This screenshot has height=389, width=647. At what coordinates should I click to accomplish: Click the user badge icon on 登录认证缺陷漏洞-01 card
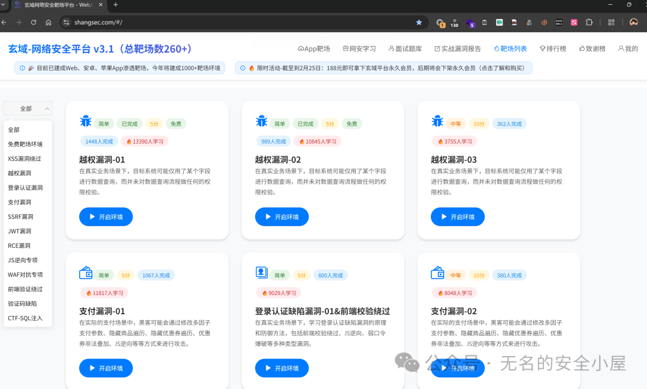click(x=262, y=273)
